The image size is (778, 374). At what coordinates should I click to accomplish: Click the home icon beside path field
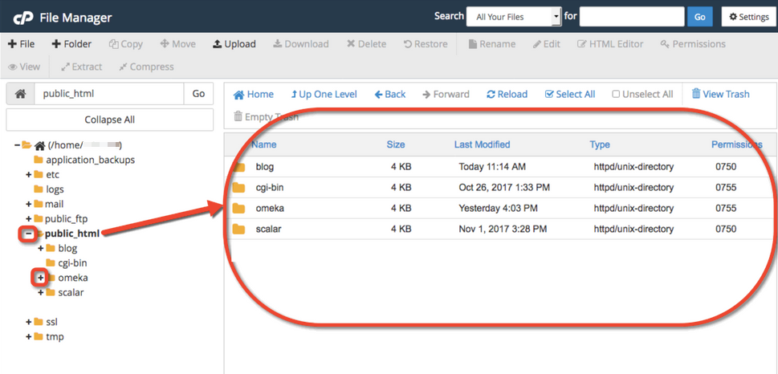click(x=20, y=94)
